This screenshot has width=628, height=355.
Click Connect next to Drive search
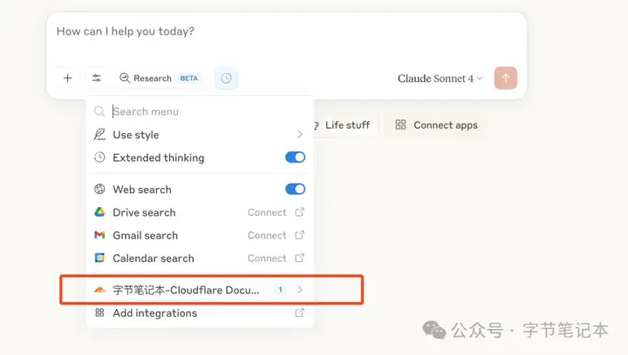pos(267,212)
